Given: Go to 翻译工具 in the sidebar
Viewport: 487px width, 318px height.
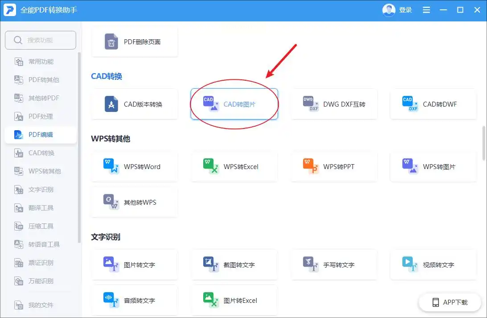Looking at the screenshot, I should [x=41, y=208].
